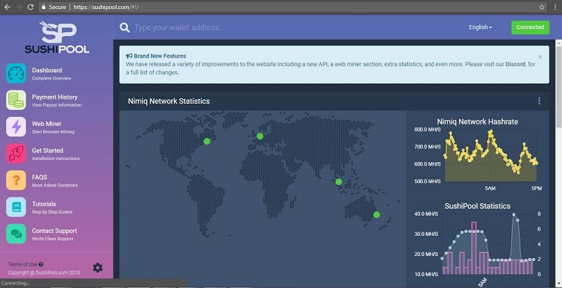This screenshot has width=562, height=288.
Task: Follow the Discord link in banner
Action: coord(515,64)
